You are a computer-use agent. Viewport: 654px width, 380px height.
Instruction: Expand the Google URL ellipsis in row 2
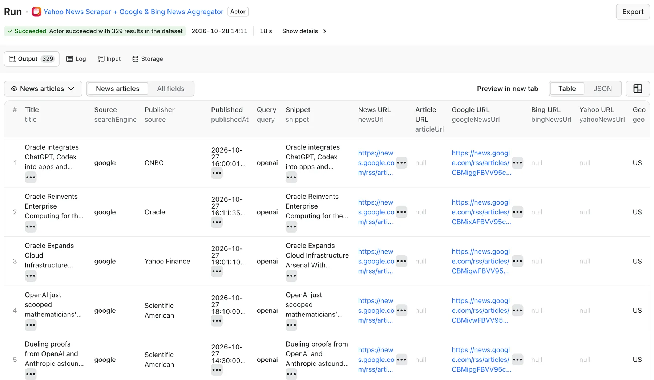tap(517, 212)
